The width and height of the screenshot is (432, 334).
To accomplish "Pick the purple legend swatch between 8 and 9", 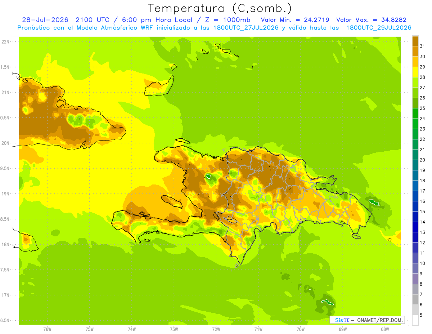I will pos(415,279).
